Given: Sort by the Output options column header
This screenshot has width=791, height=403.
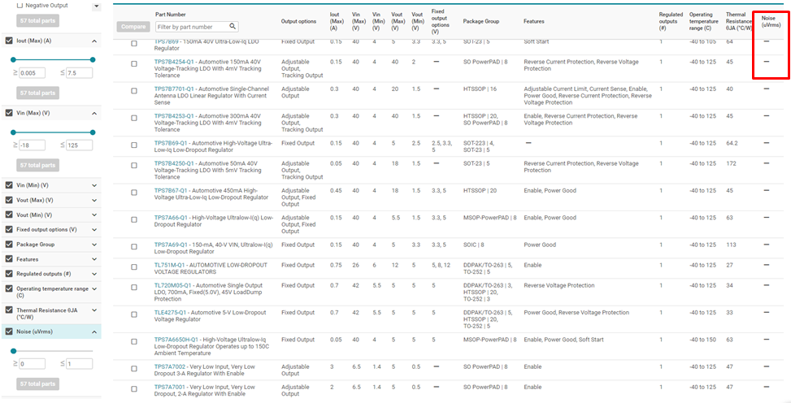Looking at the screenshot, I should 298,22.
